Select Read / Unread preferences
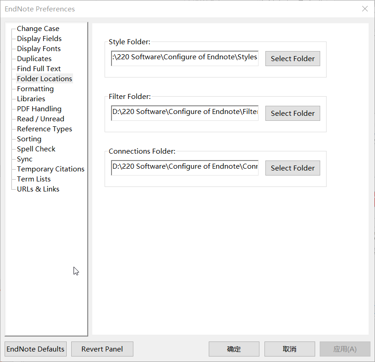The height and width of the screenshot is (362, 375). click(41, 119)
